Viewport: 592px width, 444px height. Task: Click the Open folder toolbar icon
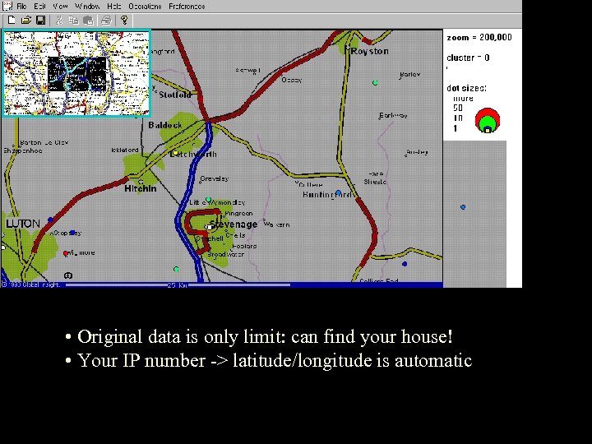click(x=25, y=20)
